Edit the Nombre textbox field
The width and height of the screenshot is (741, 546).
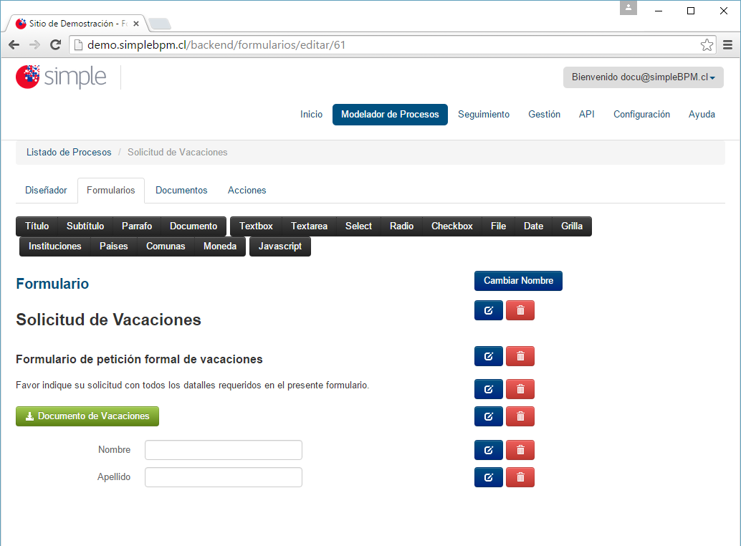tap(488, 450)
